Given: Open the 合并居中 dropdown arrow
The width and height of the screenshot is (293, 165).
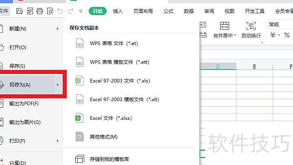Looking at the screenshot, I should (x=235, y=35).
